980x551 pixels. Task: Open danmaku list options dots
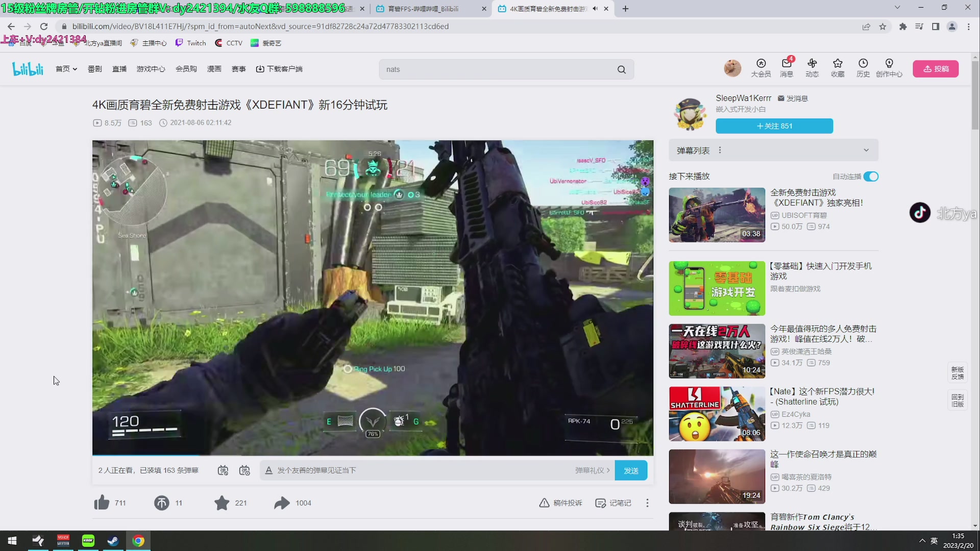pyautogui.click(x=720, y=150)
